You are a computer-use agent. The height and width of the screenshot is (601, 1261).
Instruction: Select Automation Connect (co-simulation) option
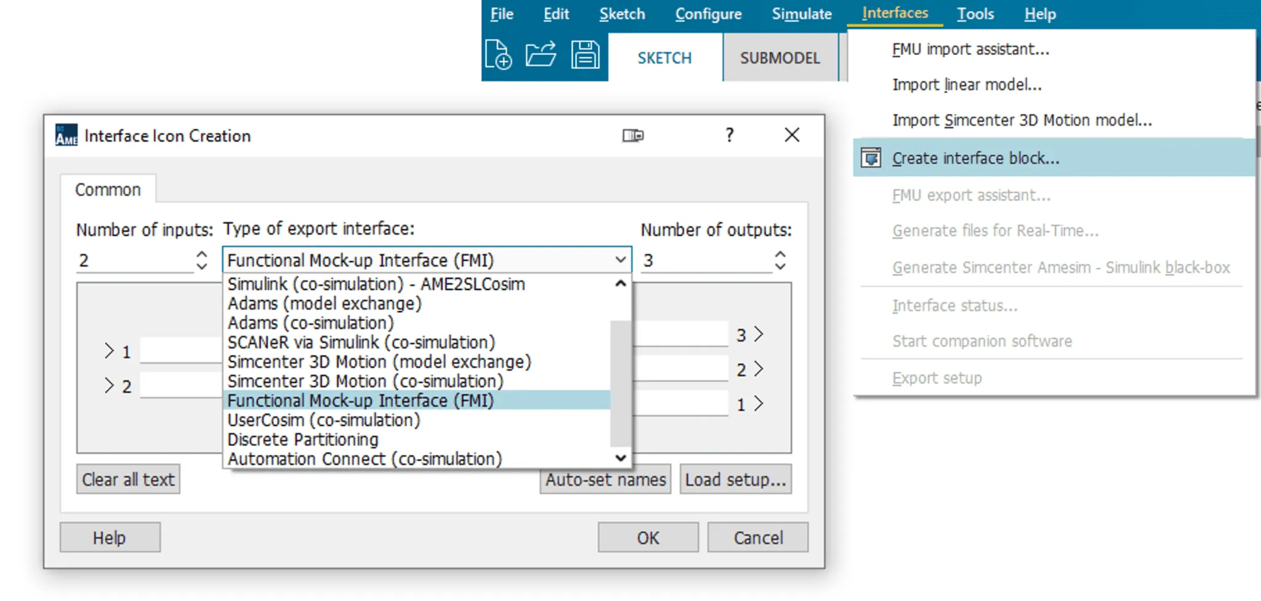(x=417, y=459)
